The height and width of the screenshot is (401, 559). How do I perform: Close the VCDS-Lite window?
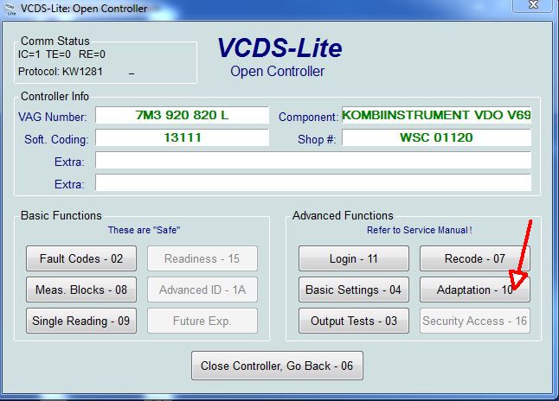(533, 5)
